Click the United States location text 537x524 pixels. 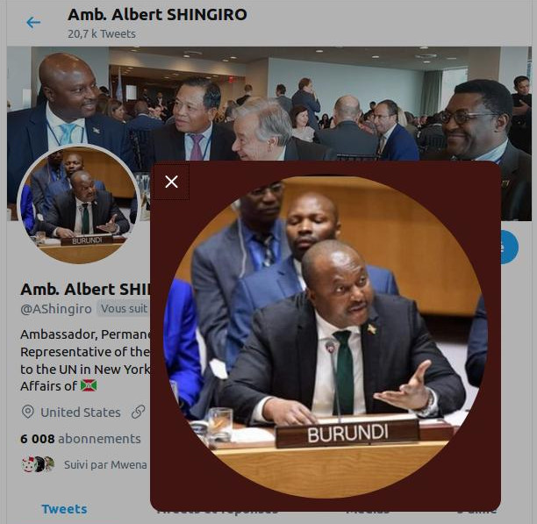[81, 413]
